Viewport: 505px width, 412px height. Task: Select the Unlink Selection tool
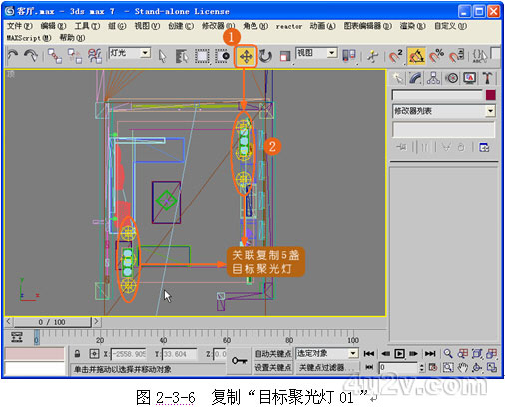(74, 56)
